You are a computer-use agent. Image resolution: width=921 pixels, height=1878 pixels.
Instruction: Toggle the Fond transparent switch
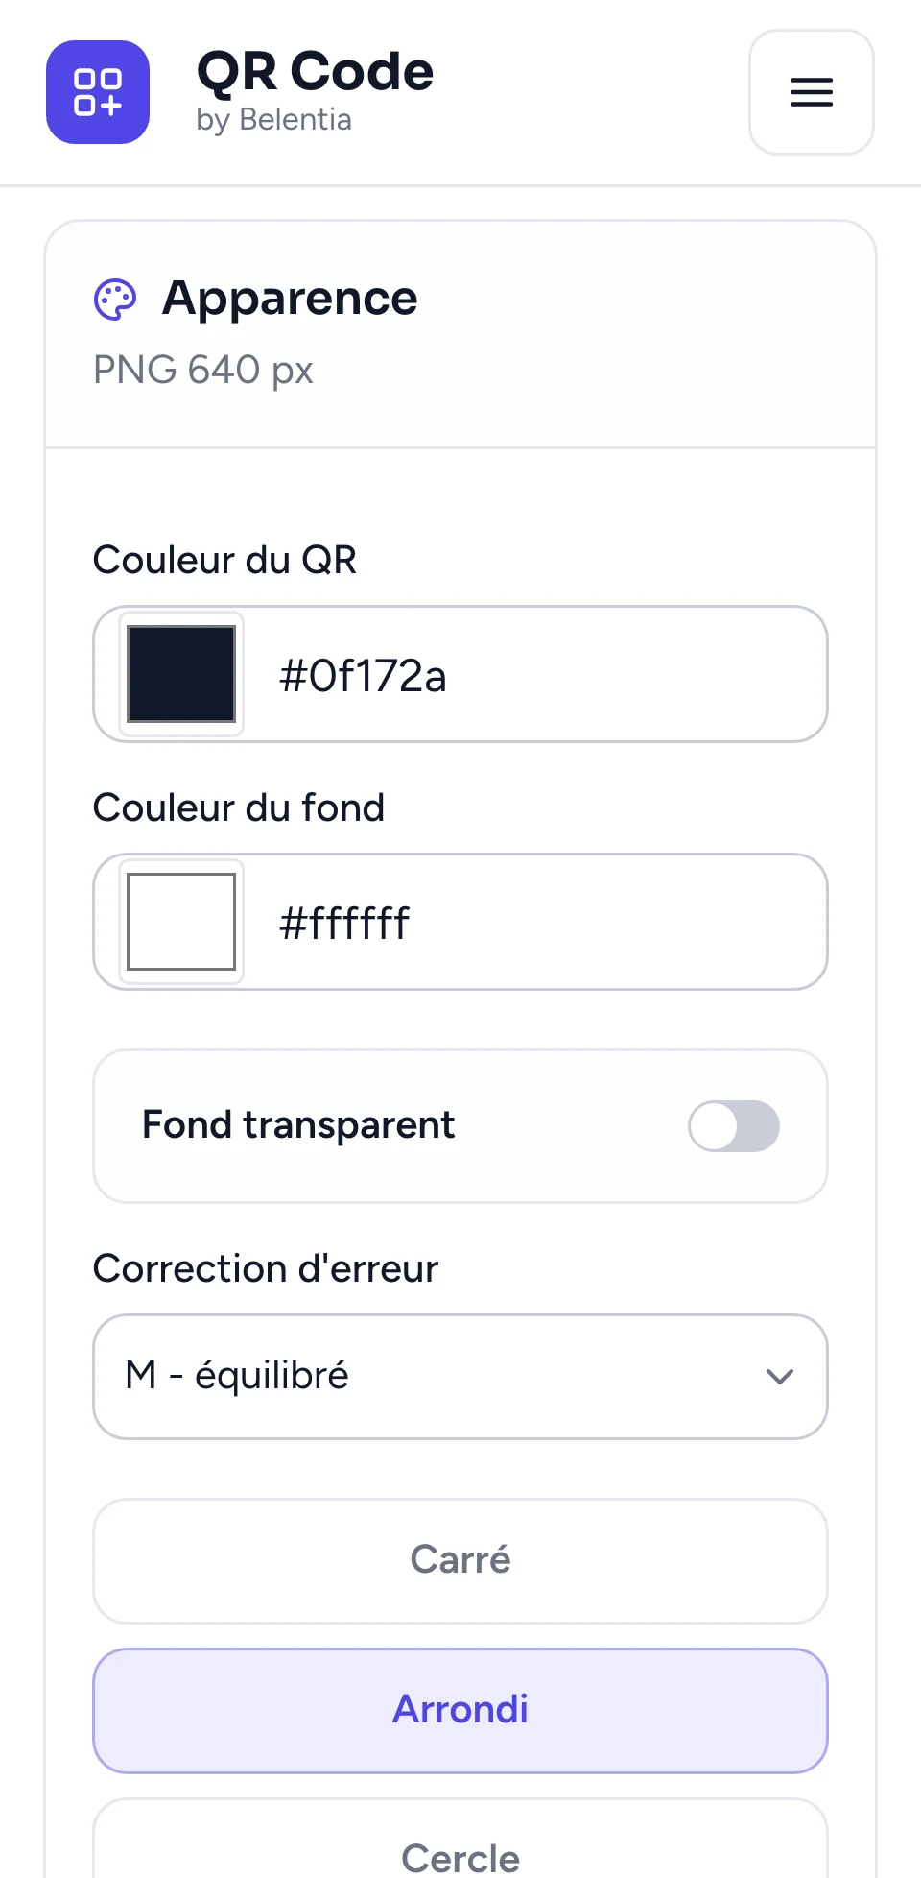click(x=734, y=1126)
